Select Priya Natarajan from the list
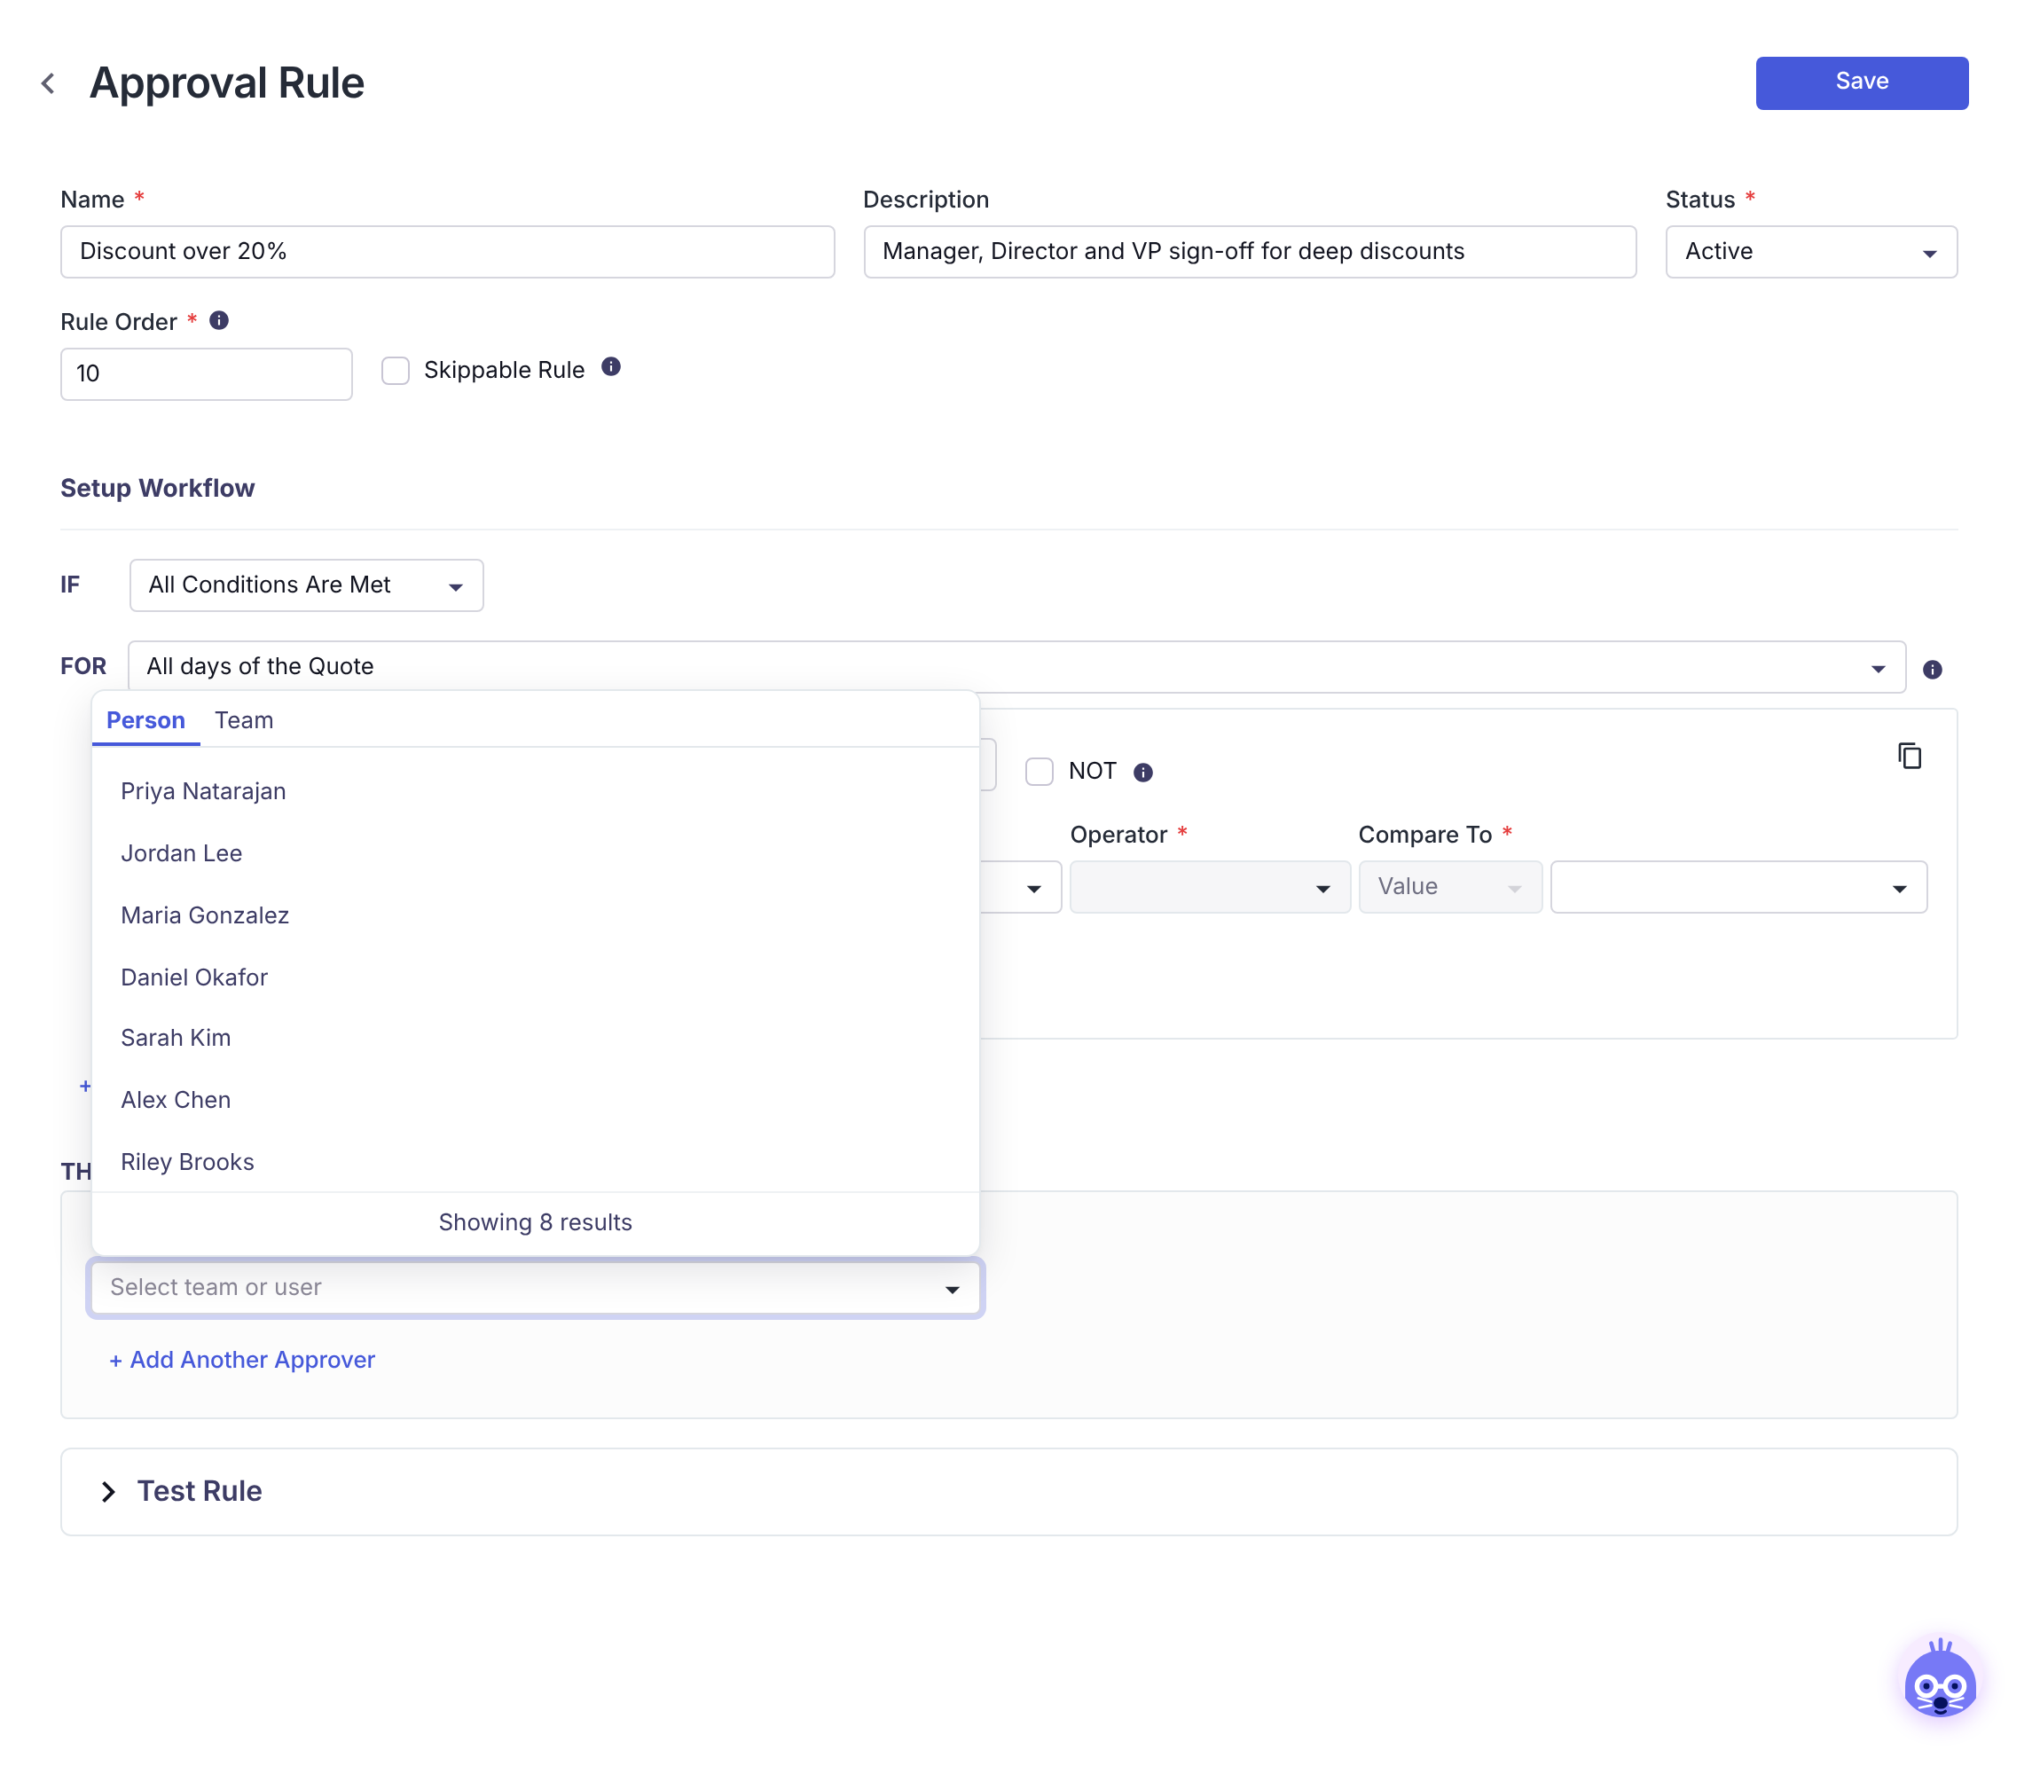 coord(536,792)
